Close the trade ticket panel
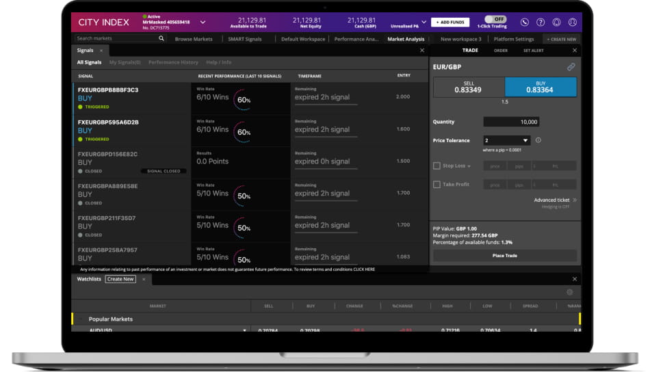650x372 pixels. pyautogui.click(x=575, y=51)
